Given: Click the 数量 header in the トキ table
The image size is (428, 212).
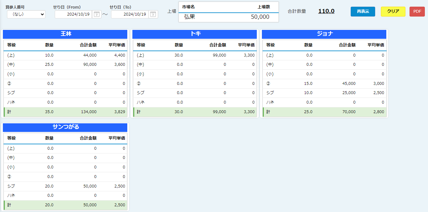Looking at the screenshot, I should pyautogui.click(x=179, y=45).
